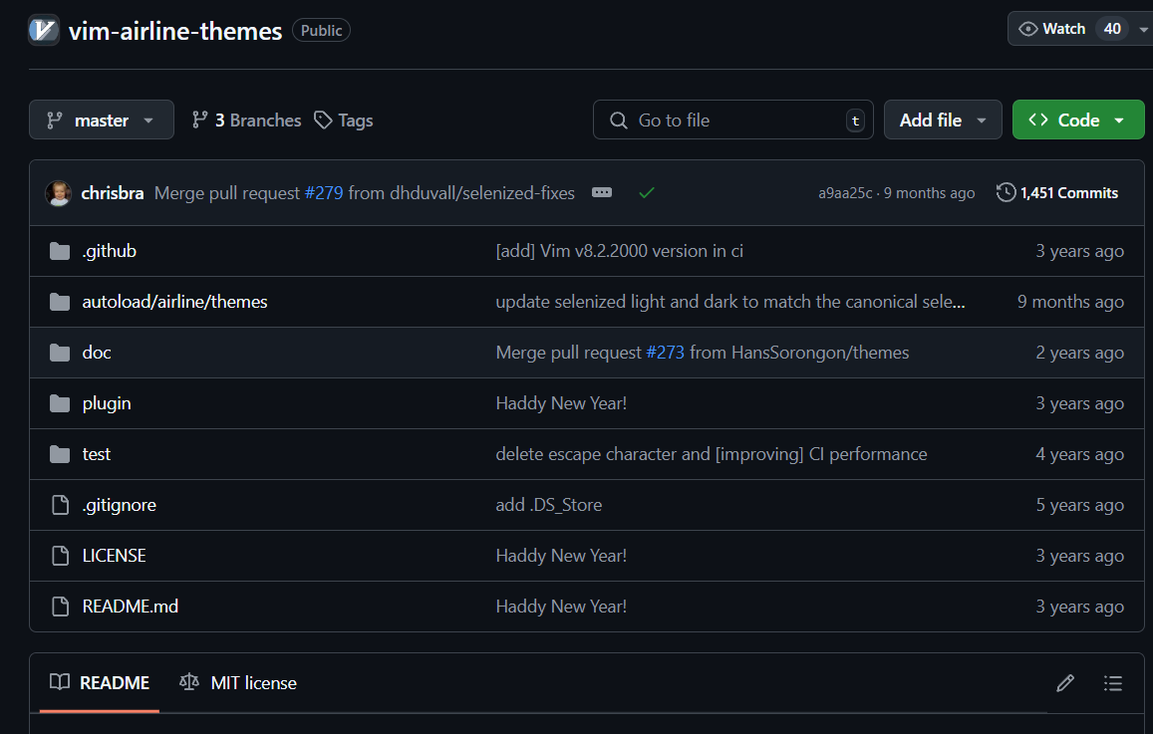Click the test folder icon
Image resolution: width=1153 pixels, height=734 pixels.
pyautogui.click(x=60, y=454)
